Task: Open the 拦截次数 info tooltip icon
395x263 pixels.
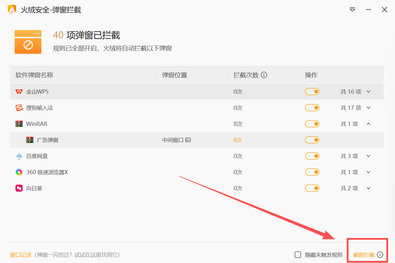Action: pos(264,75)
